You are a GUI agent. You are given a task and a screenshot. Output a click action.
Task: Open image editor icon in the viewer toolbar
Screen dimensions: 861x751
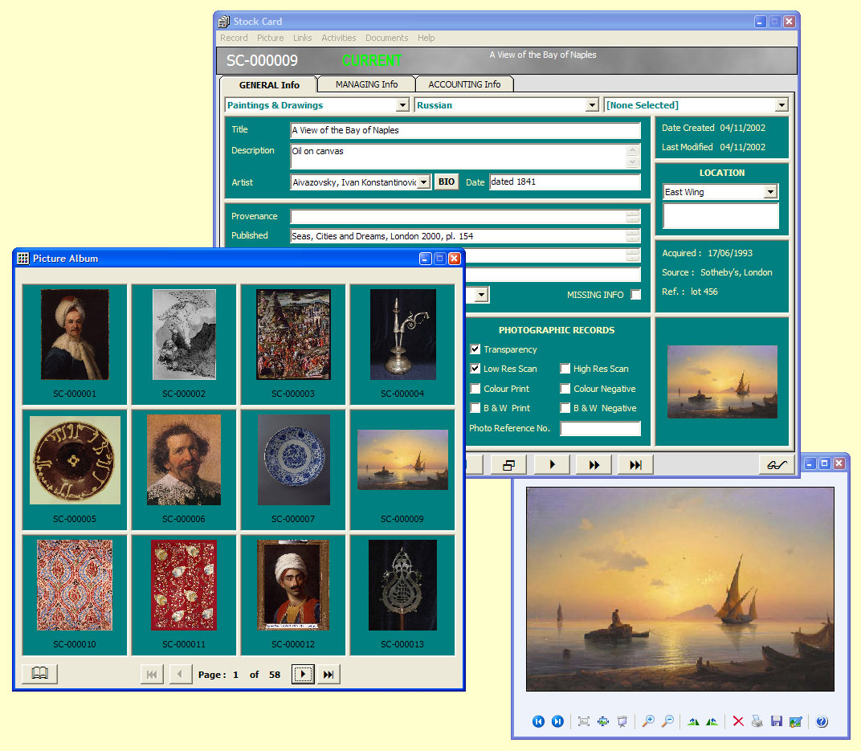796,721
